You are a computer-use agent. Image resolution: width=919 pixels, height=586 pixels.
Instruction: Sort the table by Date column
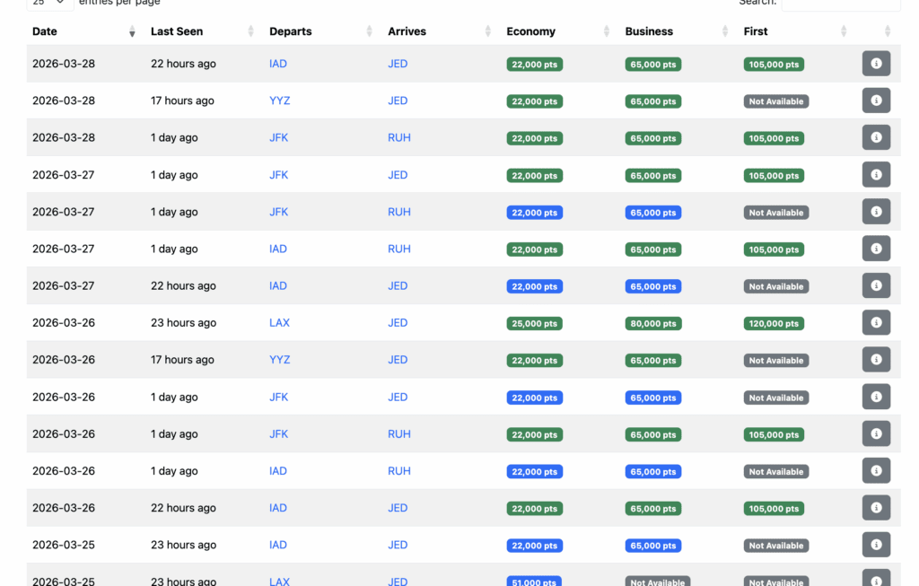tap(131, 31)
